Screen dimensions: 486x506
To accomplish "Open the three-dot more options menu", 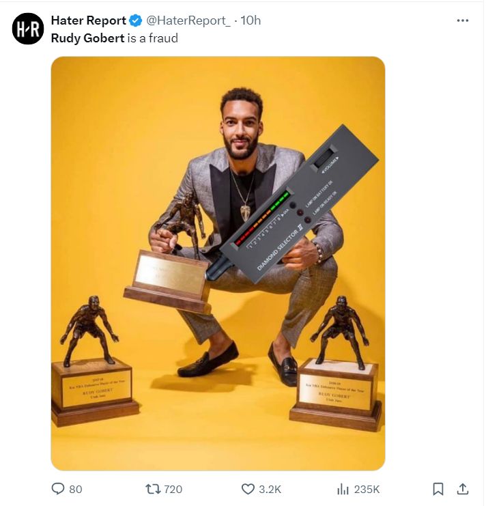I will point(463,20).
